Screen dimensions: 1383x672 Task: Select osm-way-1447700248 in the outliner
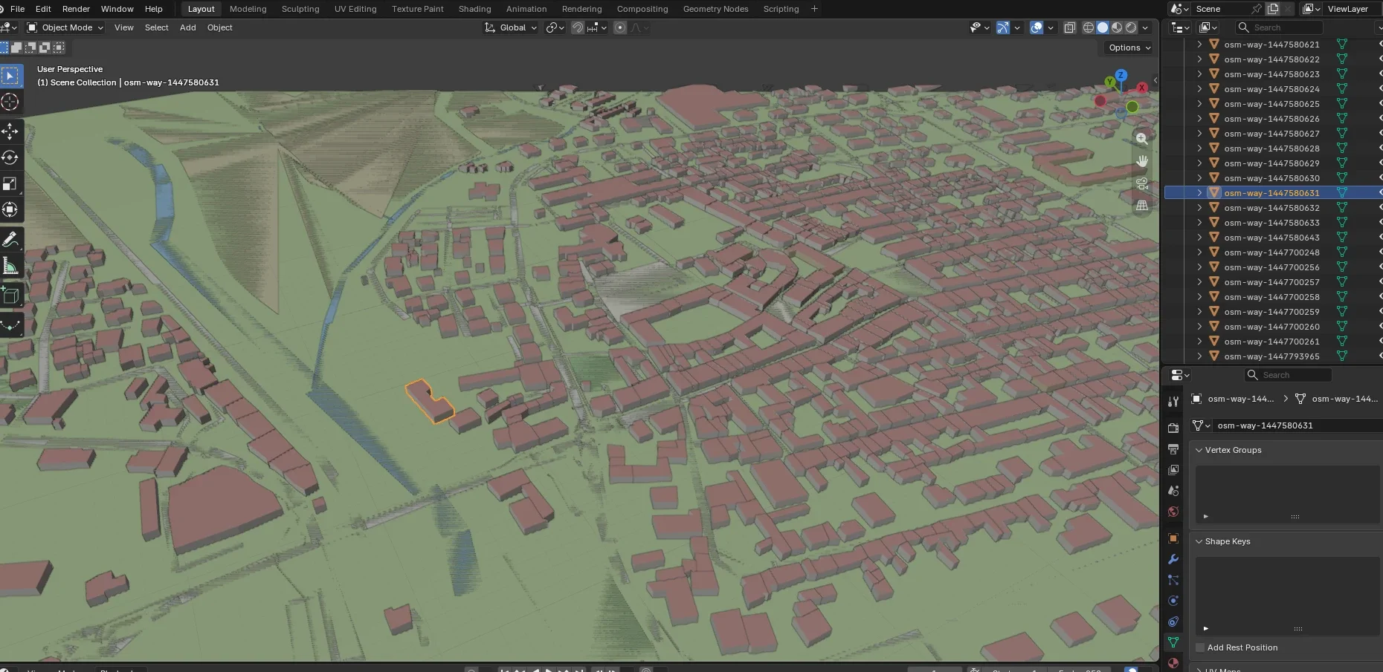coord(1271,252)
